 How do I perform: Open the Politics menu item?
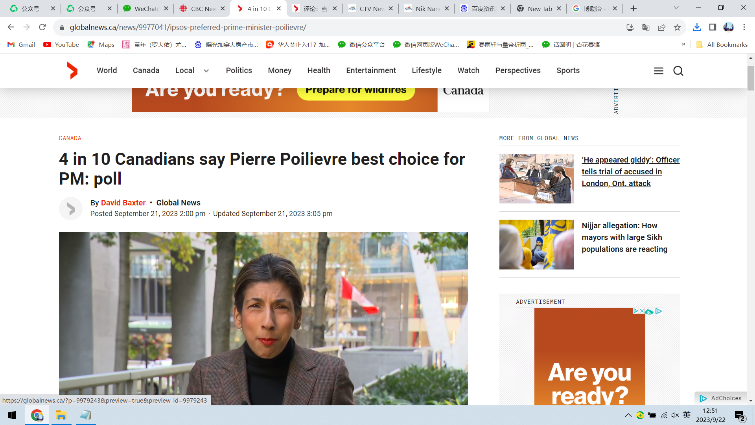coord(239,70)
